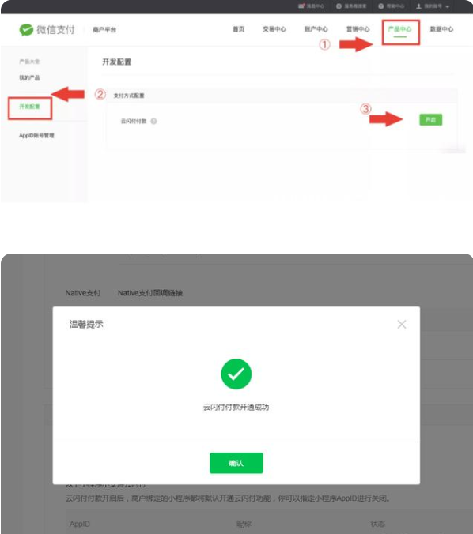This screenshot has height=534, width=473.
Task: Open the 数据中心 tab
Action: point(441,29)
